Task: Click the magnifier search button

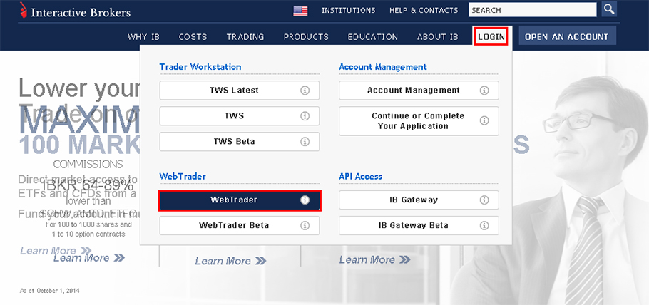Action: [609, 9]
